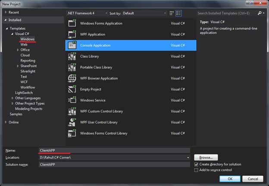The image size is (269, 186).
Task: Collapse the Installed section
Action: pyautogui.click(x=6, y=20)
